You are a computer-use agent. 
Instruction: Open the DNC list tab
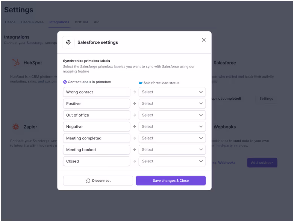(x=81, y=22)
